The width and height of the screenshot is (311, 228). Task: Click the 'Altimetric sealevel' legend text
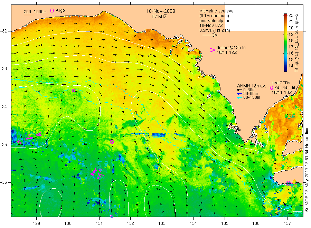coord(217,11)
